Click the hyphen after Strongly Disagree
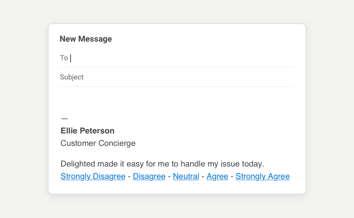This screenshot has width=354, height=218. pos(129,176)
